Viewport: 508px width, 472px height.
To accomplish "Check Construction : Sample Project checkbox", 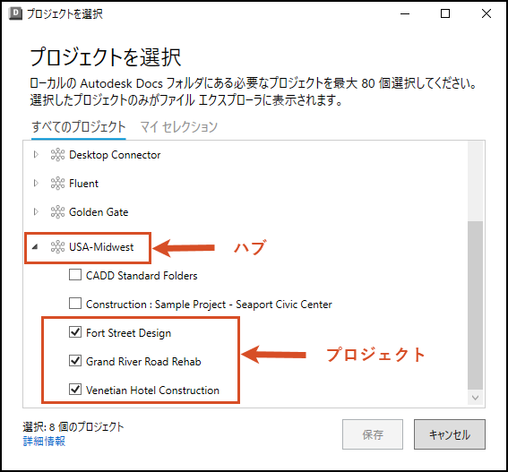I will click(75, 304).
